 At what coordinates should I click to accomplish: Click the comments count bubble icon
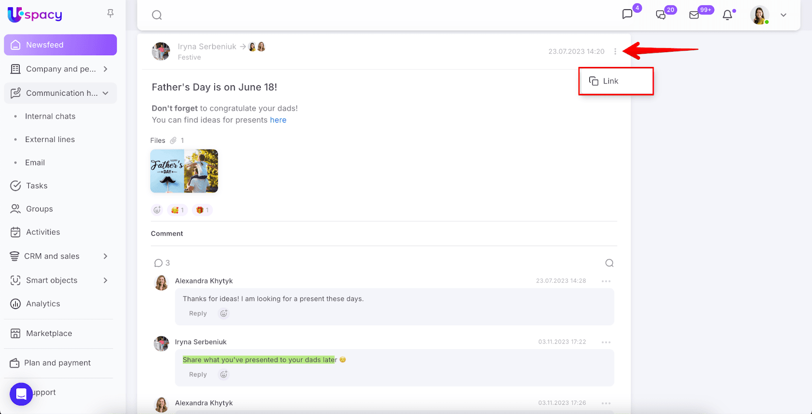(x=158, y=263)
